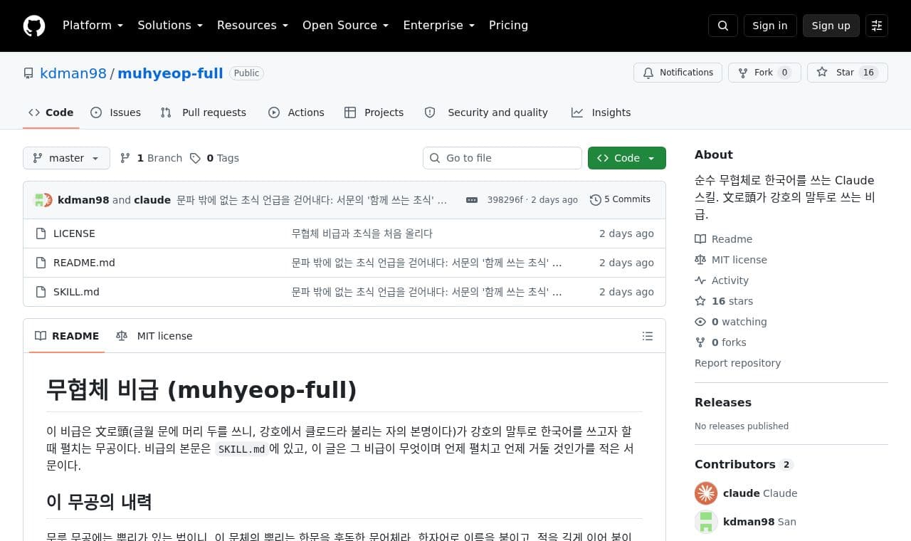Screen dimensions: 911x541
Task: Click the GitHub logo icon
Action: click(x=34, y=26)
